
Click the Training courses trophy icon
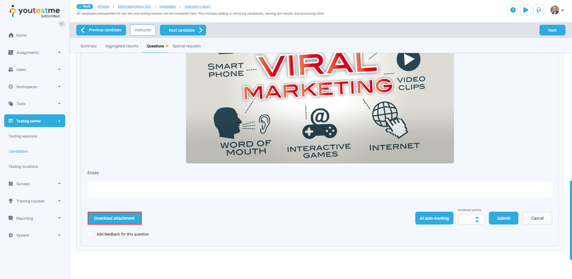(x=11, y=201)
